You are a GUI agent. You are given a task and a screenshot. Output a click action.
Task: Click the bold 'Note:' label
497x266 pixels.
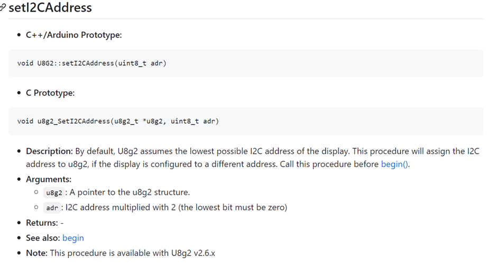[37, 253]
